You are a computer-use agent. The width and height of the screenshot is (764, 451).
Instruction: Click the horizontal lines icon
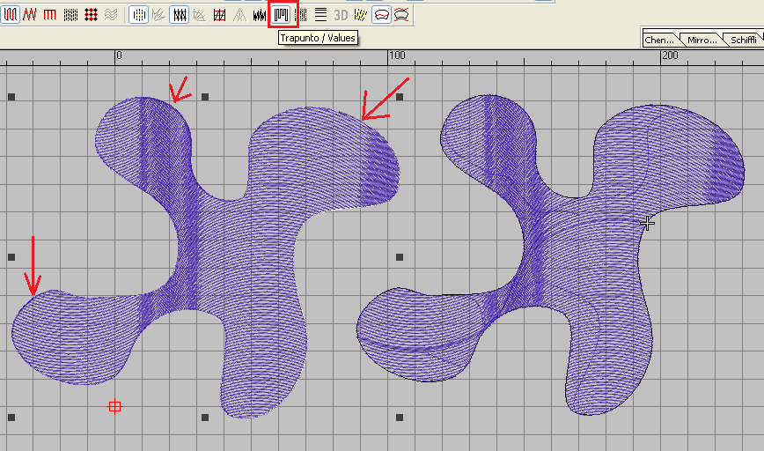coord(321,14)
